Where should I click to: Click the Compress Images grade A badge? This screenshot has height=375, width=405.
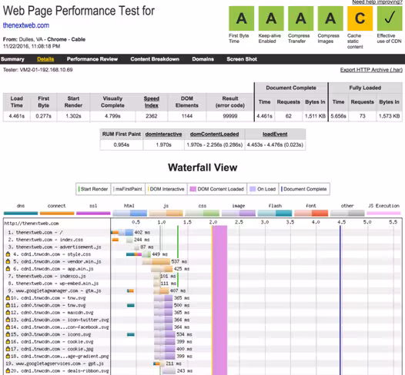tap(330, 18)
